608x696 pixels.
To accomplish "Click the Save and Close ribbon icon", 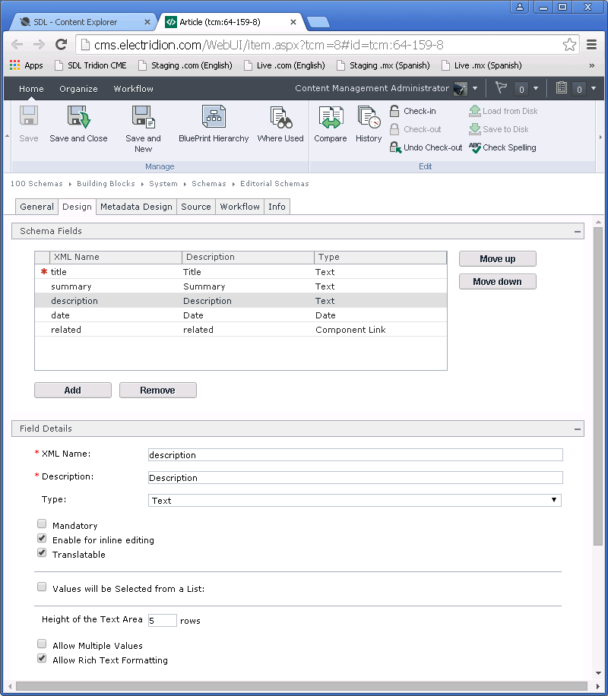I will pyautogui.click(x=78, y=117).
